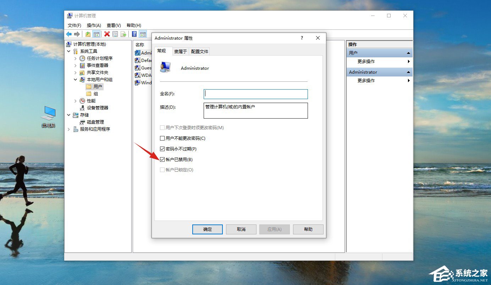Go up one level via the toolbar folder icon
The image size is (491, 285).
point(88,34)
